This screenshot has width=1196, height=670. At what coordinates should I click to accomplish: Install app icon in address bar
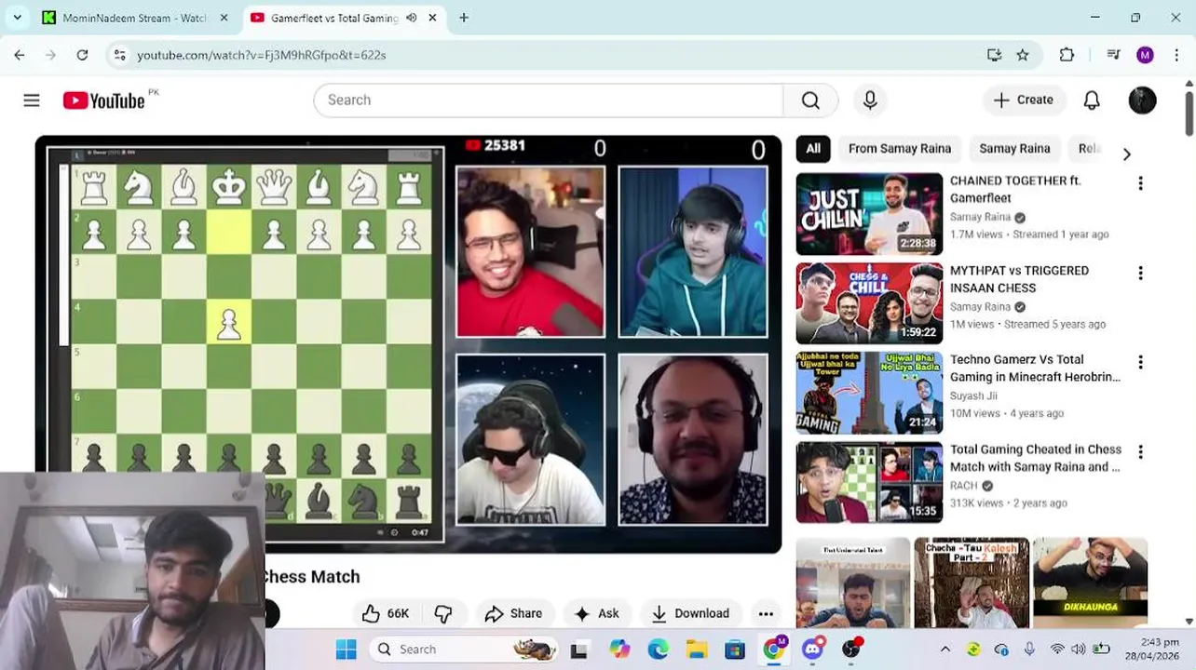coord(995,55)
